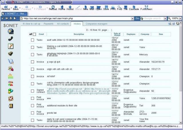The image size is (183, 130).
Task: Click the Go button
Action: coord(137,19)
